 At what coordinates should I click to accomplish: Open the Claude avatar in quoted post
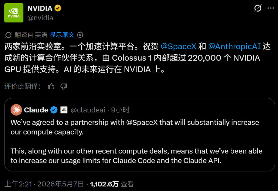click(16, 110)
